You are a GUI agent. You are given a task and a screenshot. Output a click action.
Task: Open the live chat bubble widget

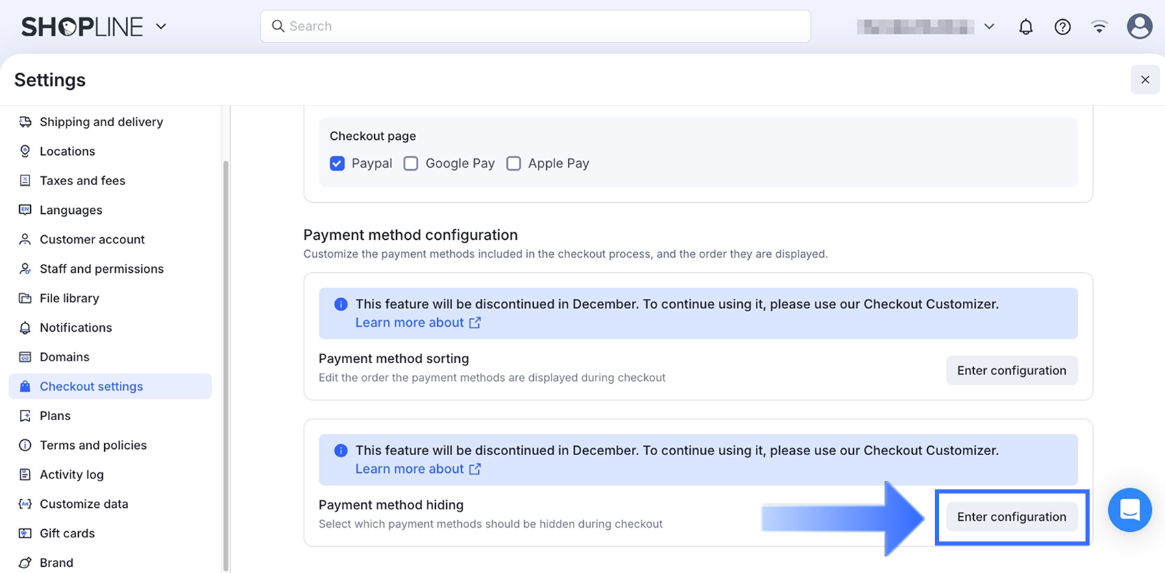click(x=1129, y=510)
